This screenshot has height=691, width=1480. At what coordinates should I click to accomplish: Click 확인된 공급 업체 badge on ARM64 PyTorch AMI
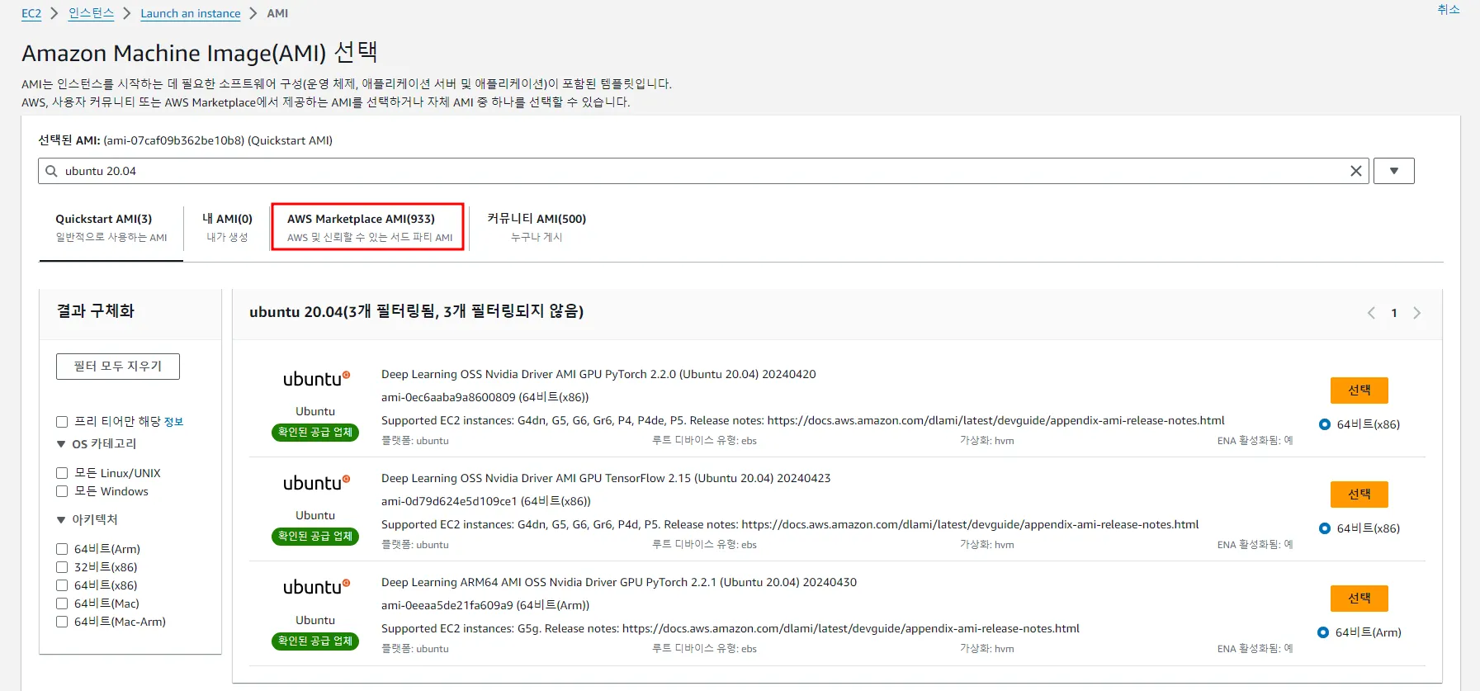coord(315,641)
